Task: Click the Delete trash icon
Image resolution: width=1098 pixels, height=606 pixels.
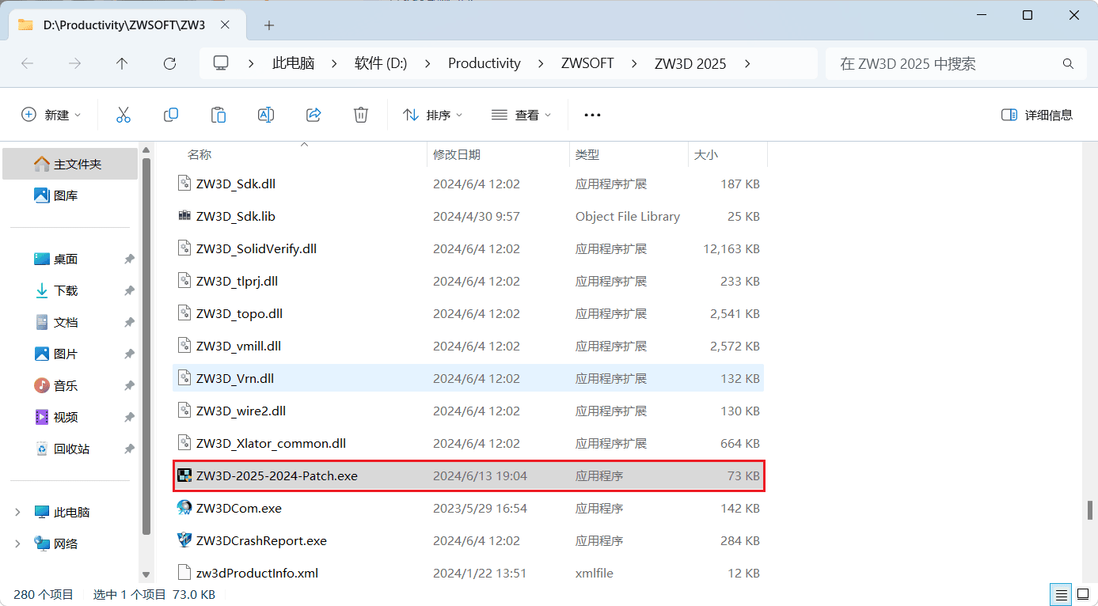Action: point(361,115)
